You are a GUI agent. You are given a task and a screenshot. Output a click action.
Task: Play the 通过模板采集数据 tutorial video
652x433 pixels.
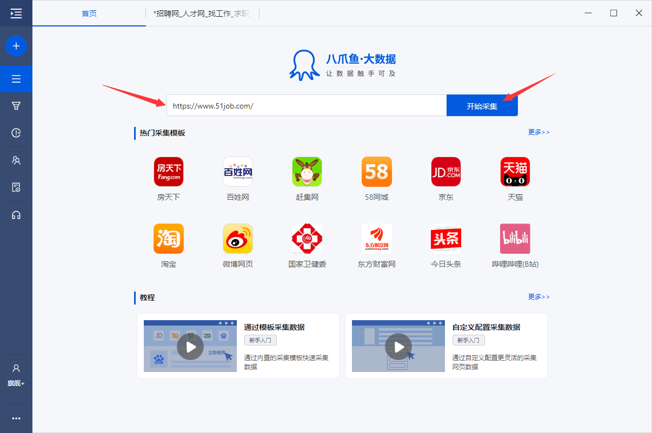[x=190, y=347]
